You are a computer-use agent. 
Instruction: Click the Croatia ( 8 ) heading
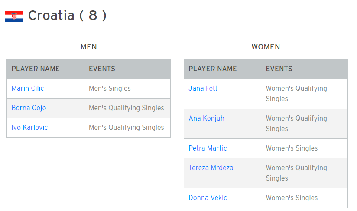[67, 16]
